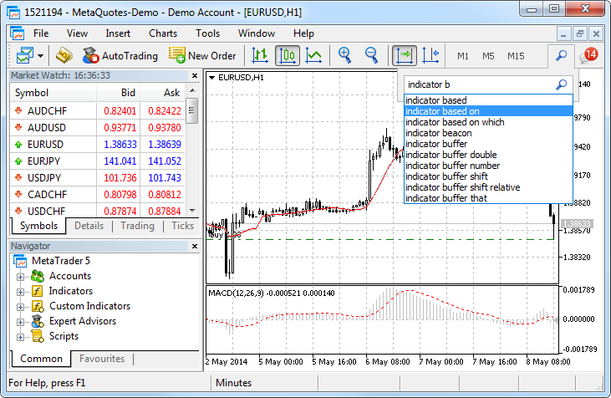Select the M1 timeframe
Screen dimensions: 611x398
tap(463, 56)
